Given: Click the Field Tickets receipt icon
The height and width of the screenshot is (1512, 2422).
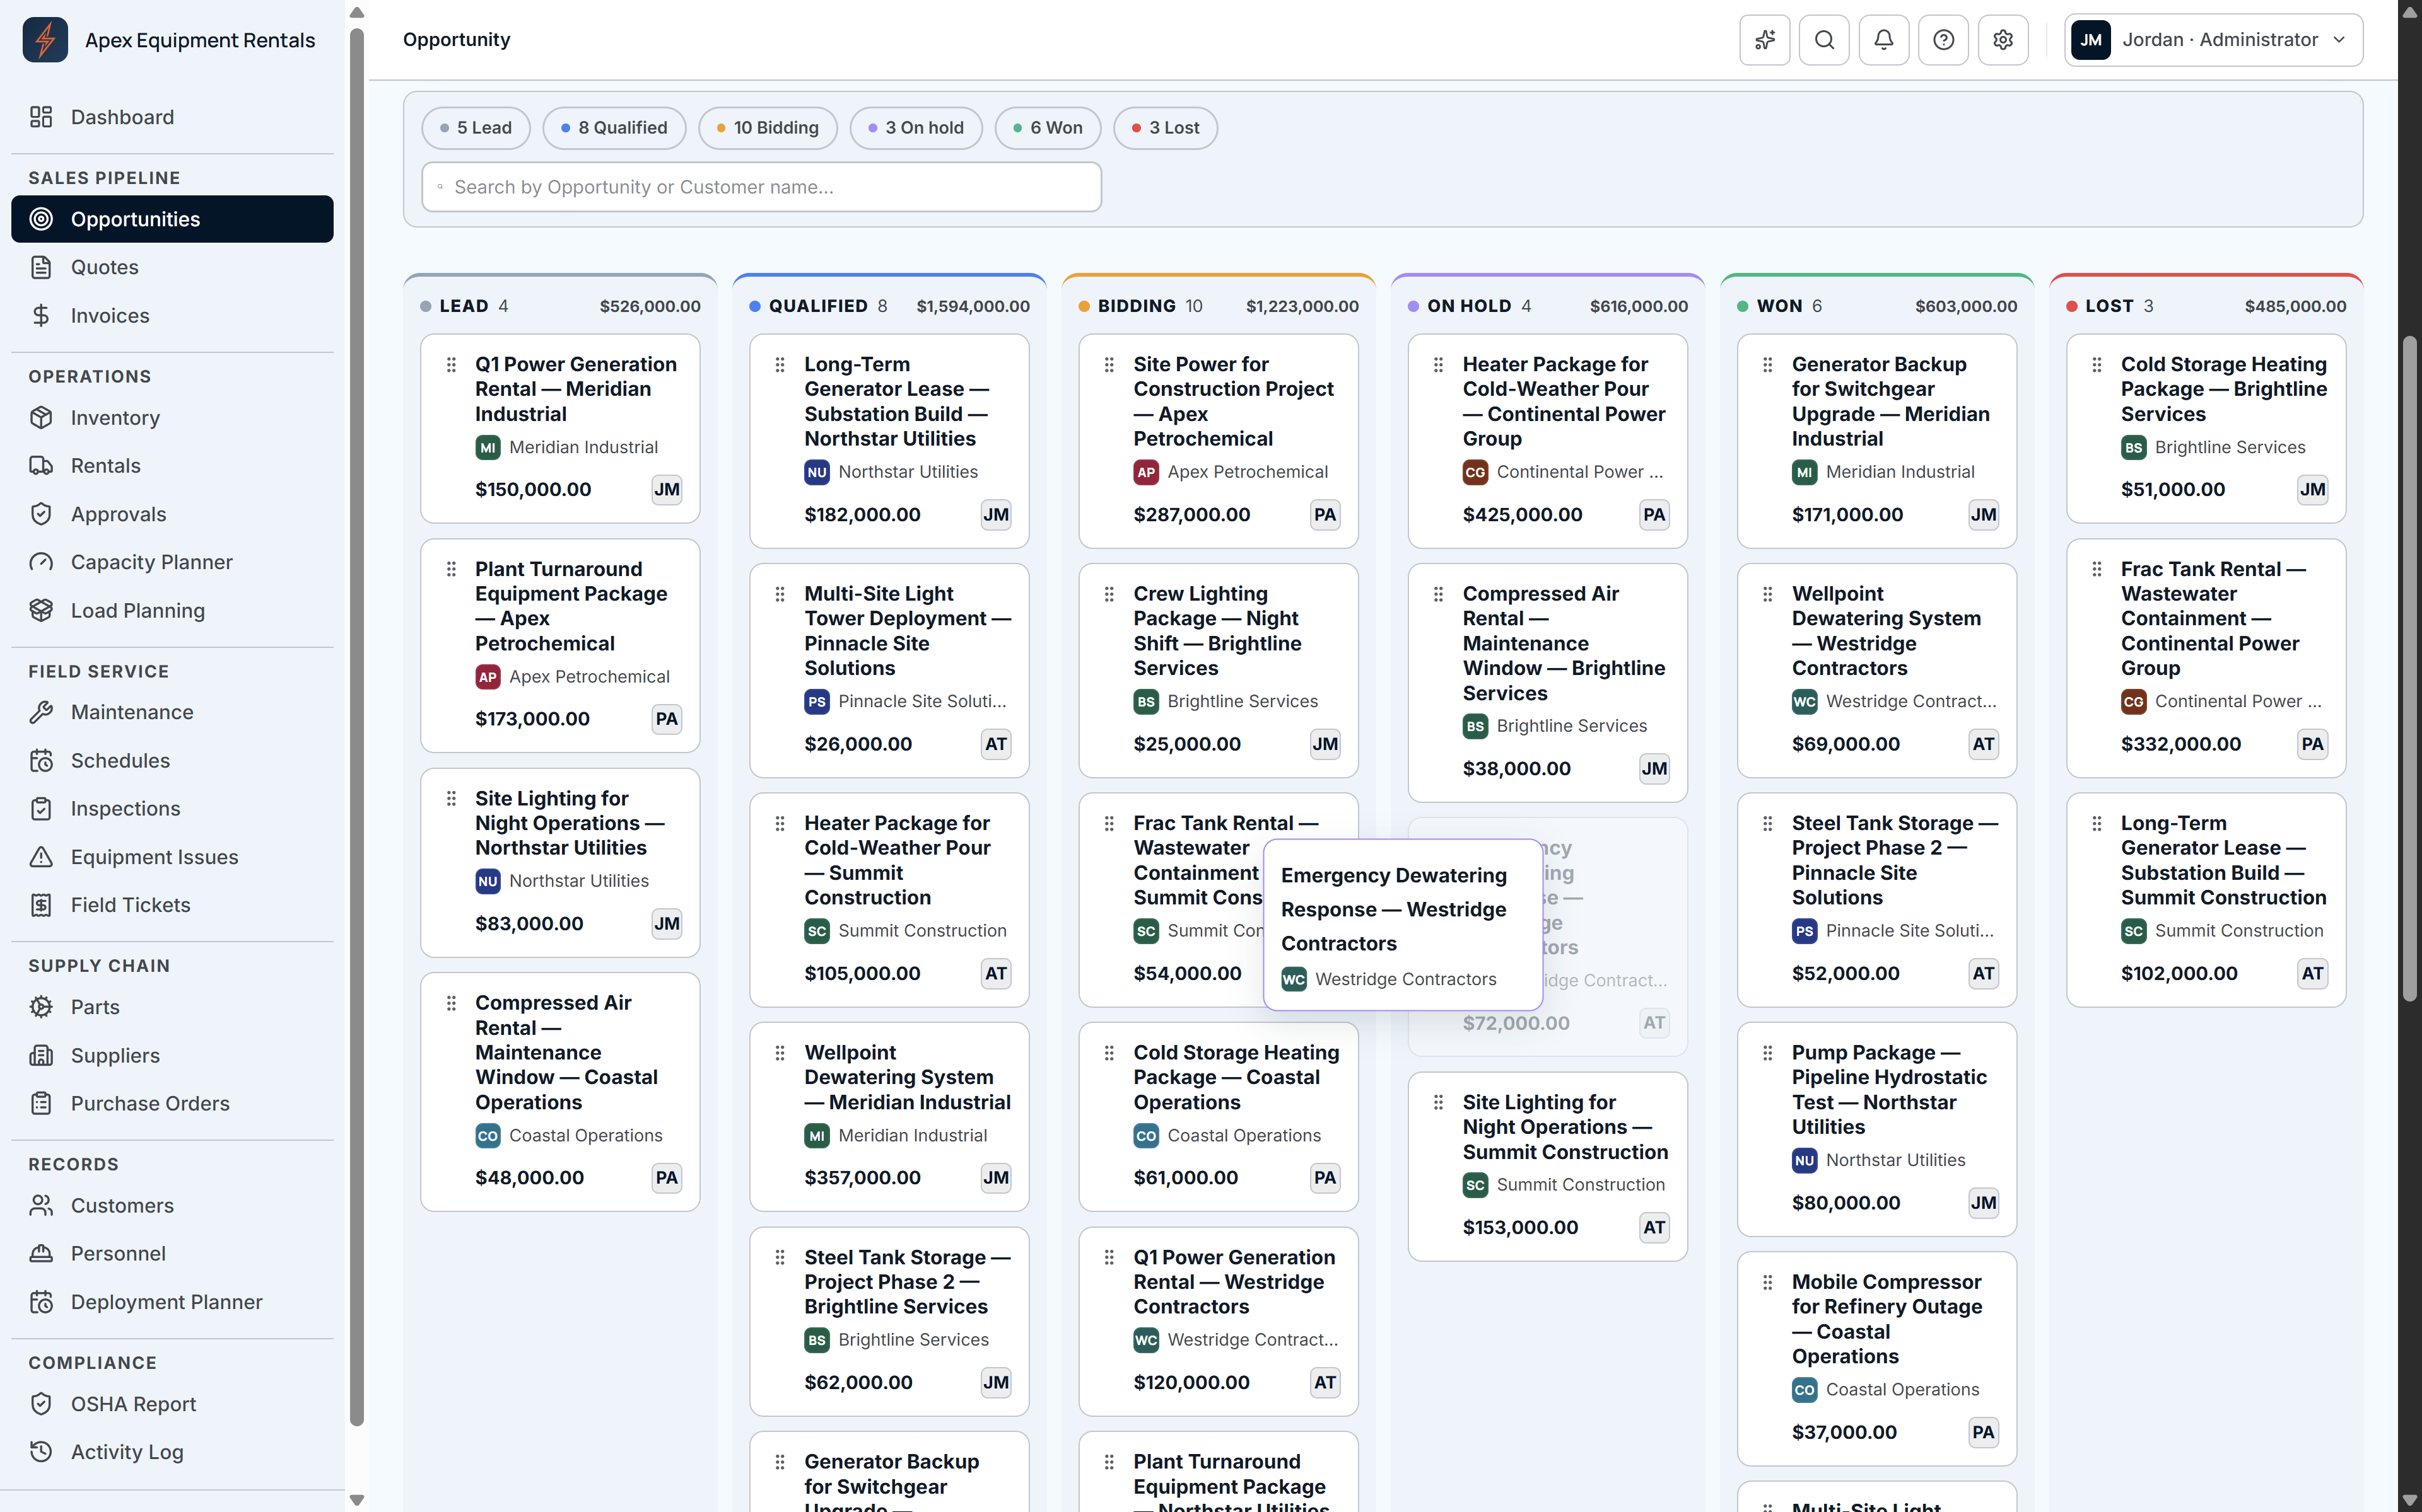Looking at the screenshot, I should coord(41,905).
